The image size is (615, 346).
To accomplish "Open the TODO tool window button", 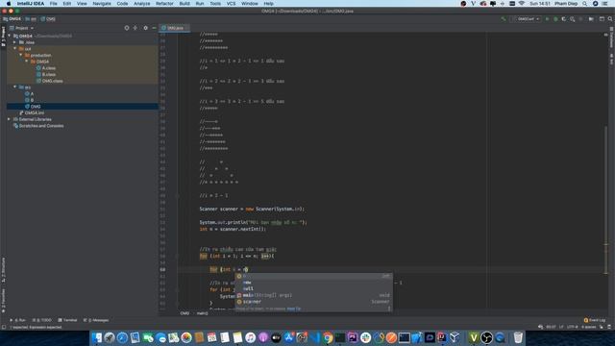I will point(41,320).
